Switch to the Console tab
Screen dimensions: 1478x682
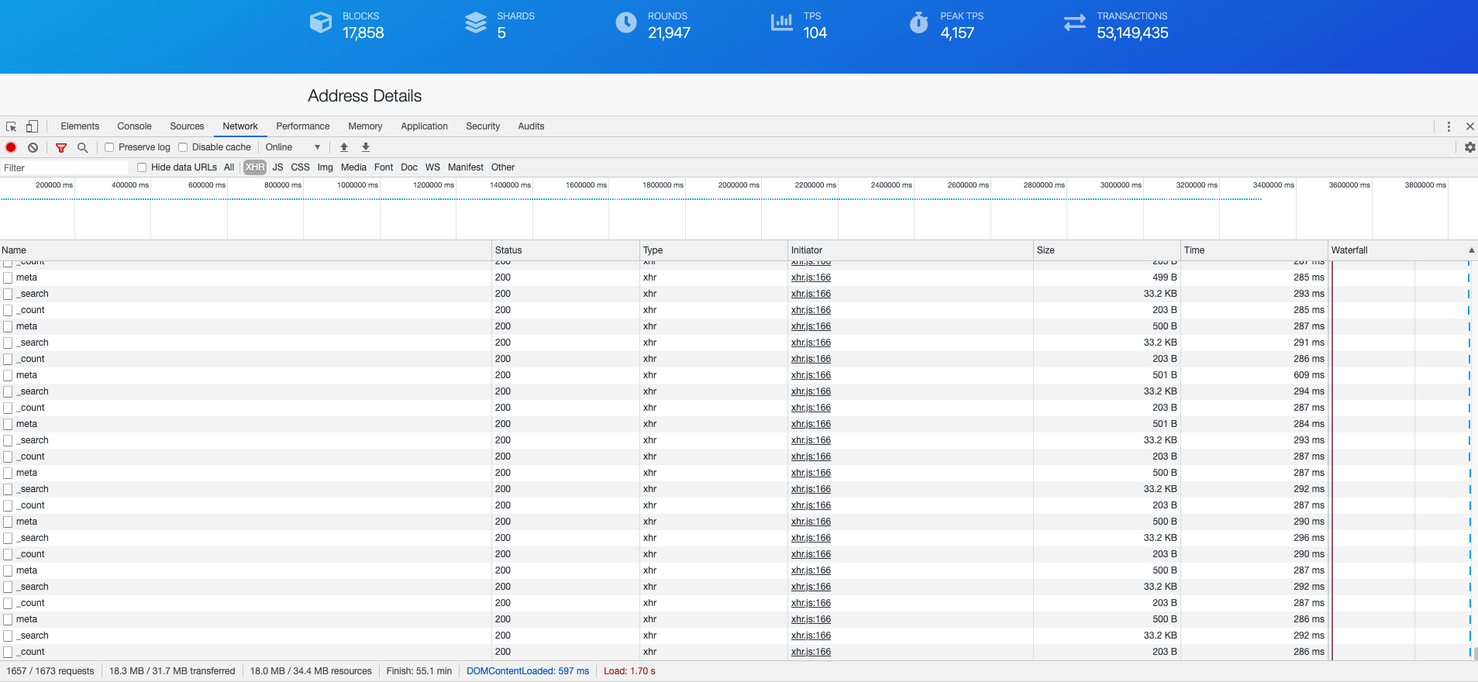pos(134,126)
